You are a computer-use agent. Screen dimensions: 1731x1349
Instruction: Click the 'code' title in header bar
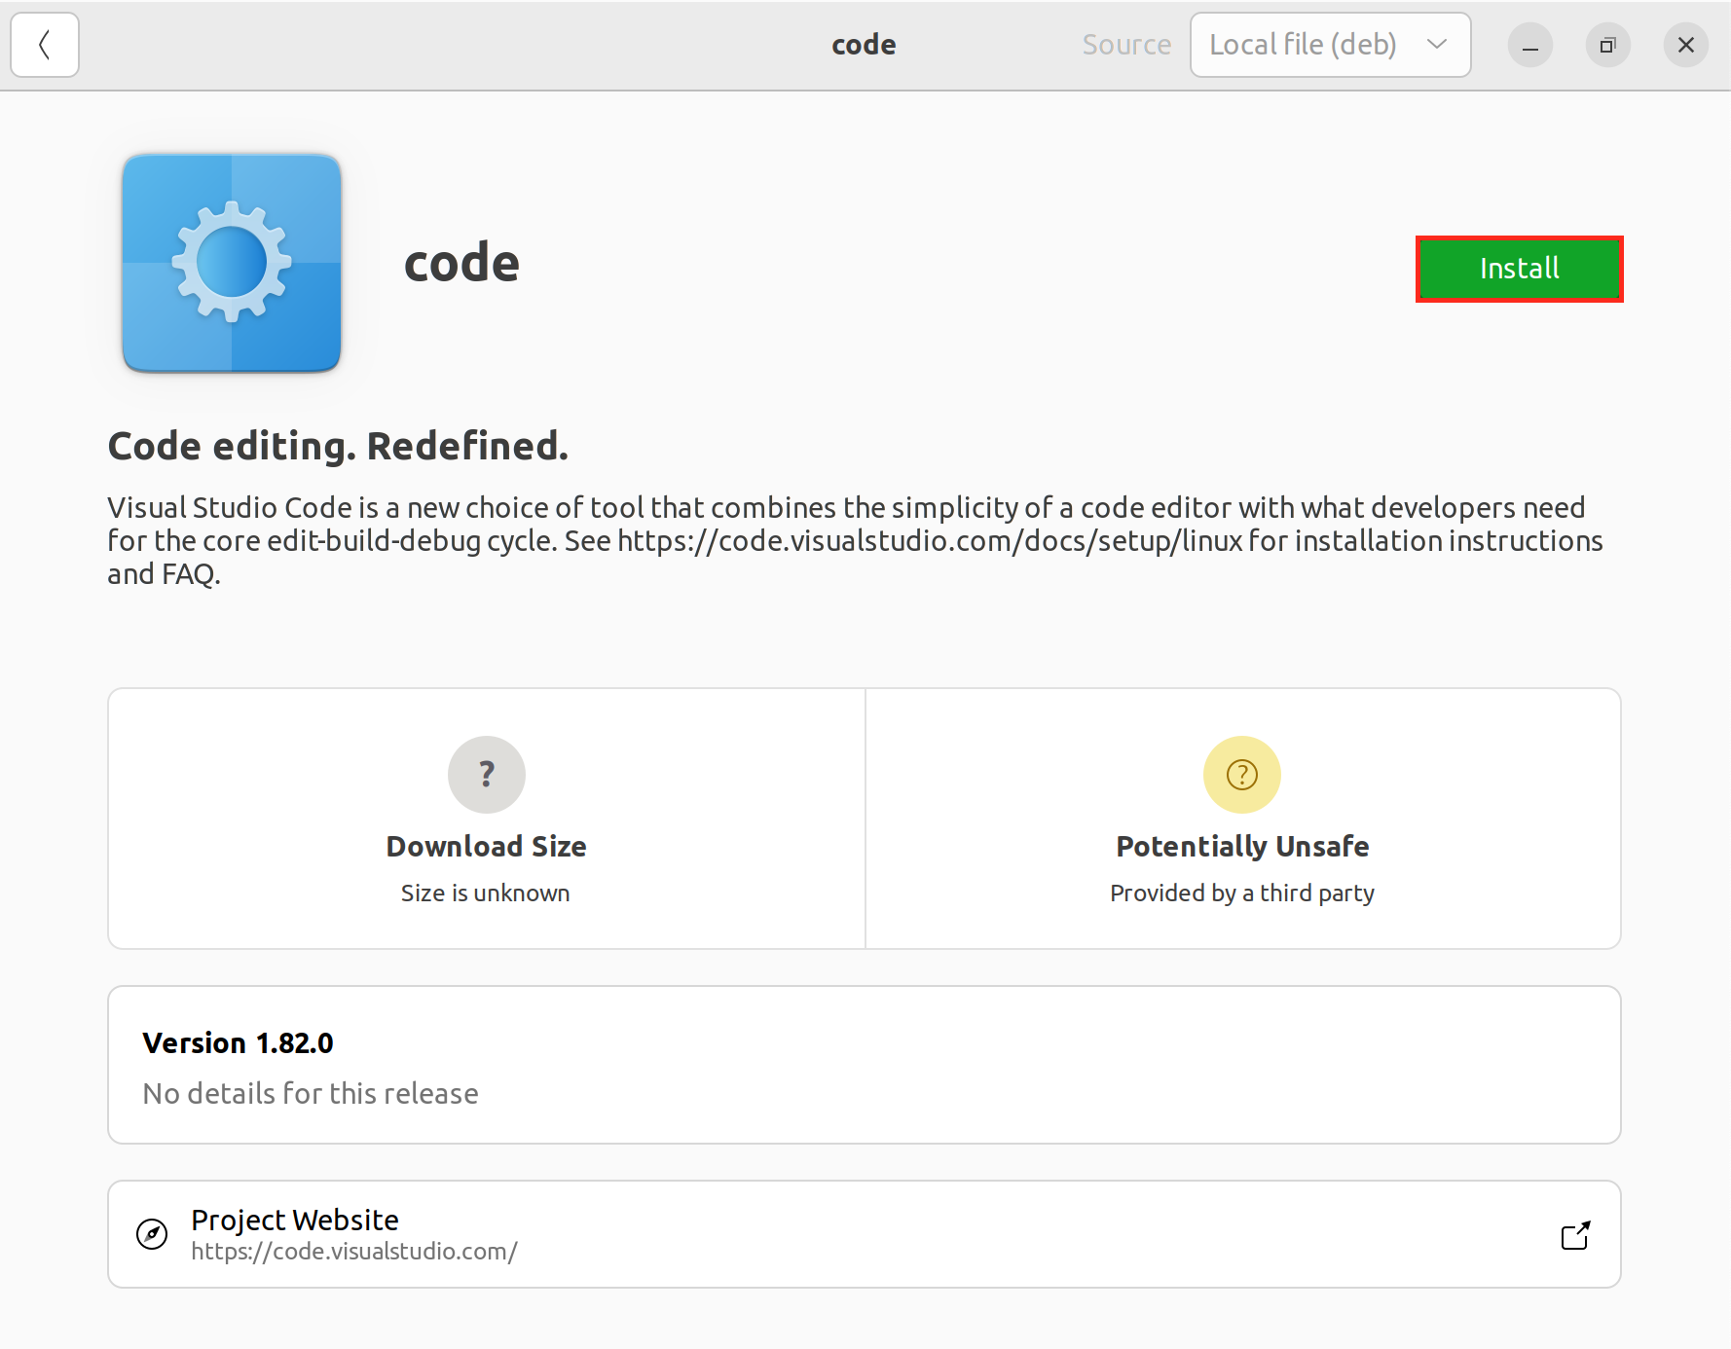pos(864,45)
